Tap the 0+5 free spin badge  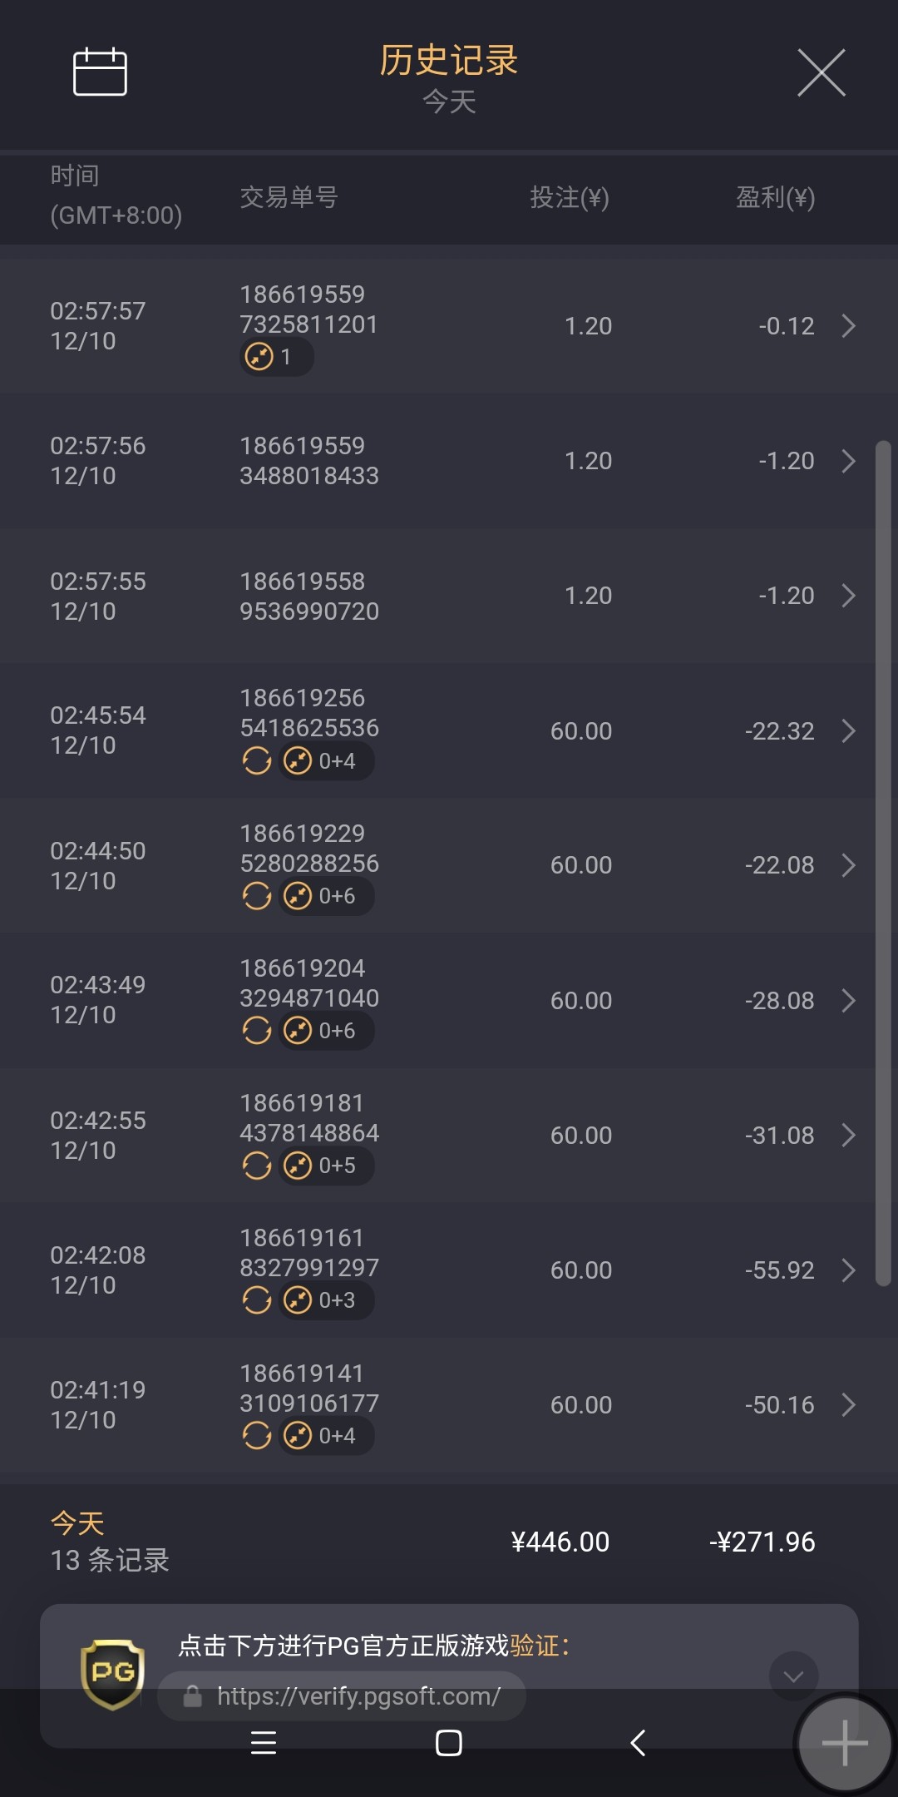[x=326, y=1166]
